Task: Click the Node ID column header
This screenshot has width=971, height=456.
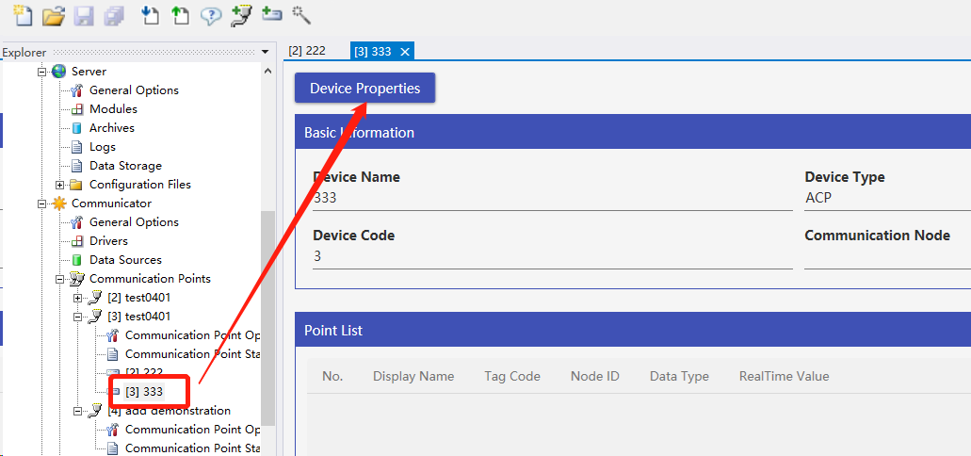Action: (594, 376)
